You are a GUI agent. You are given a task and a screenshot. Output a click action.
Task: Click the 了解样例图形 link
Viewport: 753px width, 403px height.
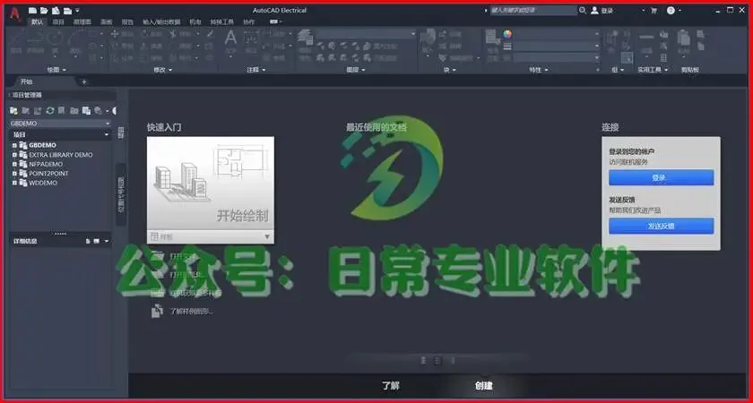click(x=192, y=312)
